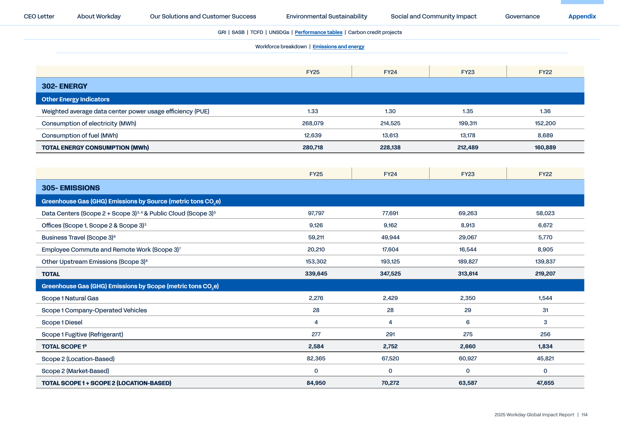The width and height of the screenshot is (620, 429).
Task: Navigate to Environmental Sustainability
Action: (x=327, y=16)
